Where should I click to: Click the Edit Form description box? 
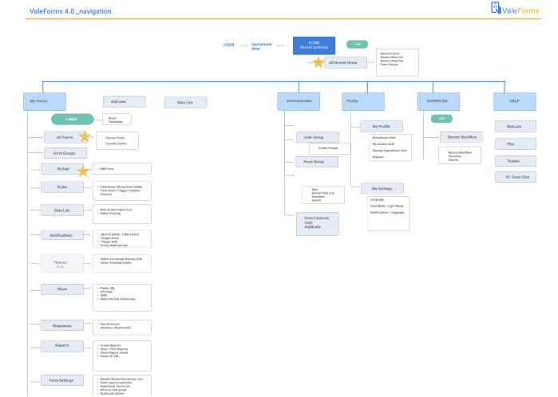tap(122, 169)
